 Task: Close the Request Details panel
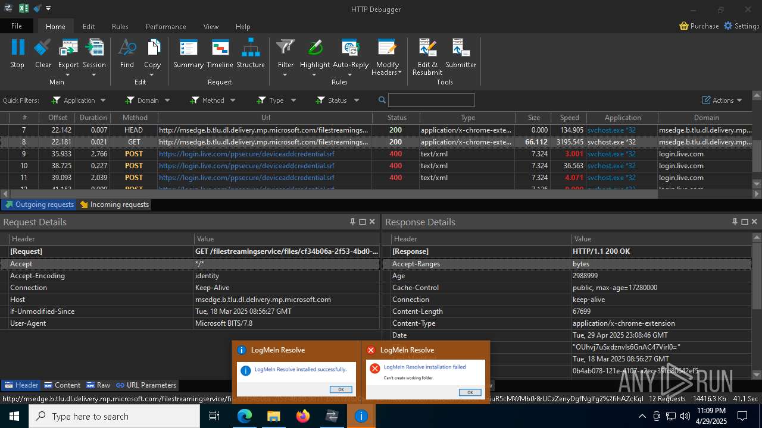[x=372, y=222]
